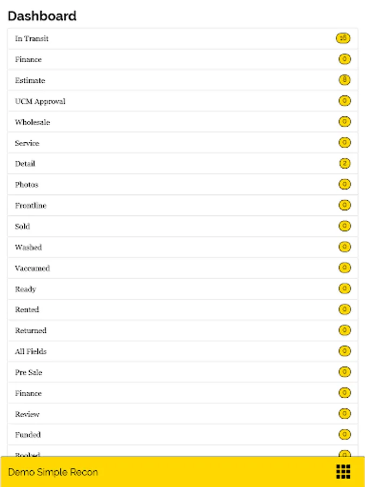Click the In Transit count badge
Viewport: 365px width, 487px height.
(x=343, y=38)
